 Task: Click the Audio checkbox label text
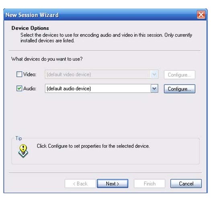30,89
